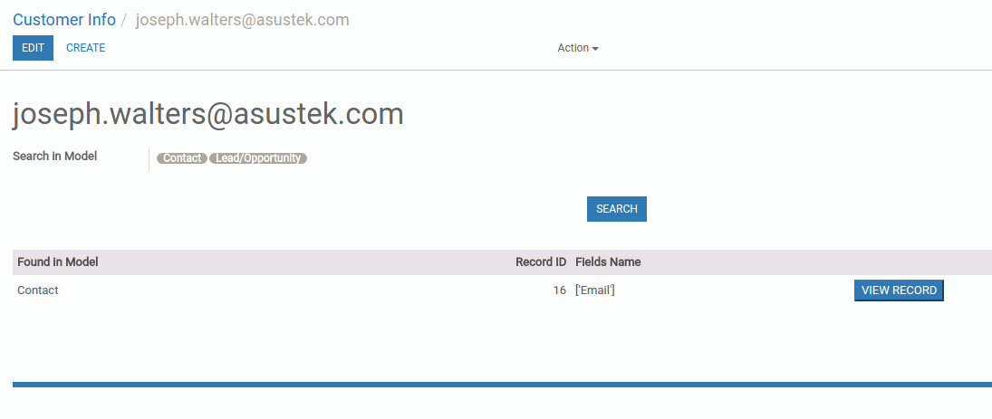Click the Contact cell in results row
The height and width of the screenshot is (419, 992).
38,290
